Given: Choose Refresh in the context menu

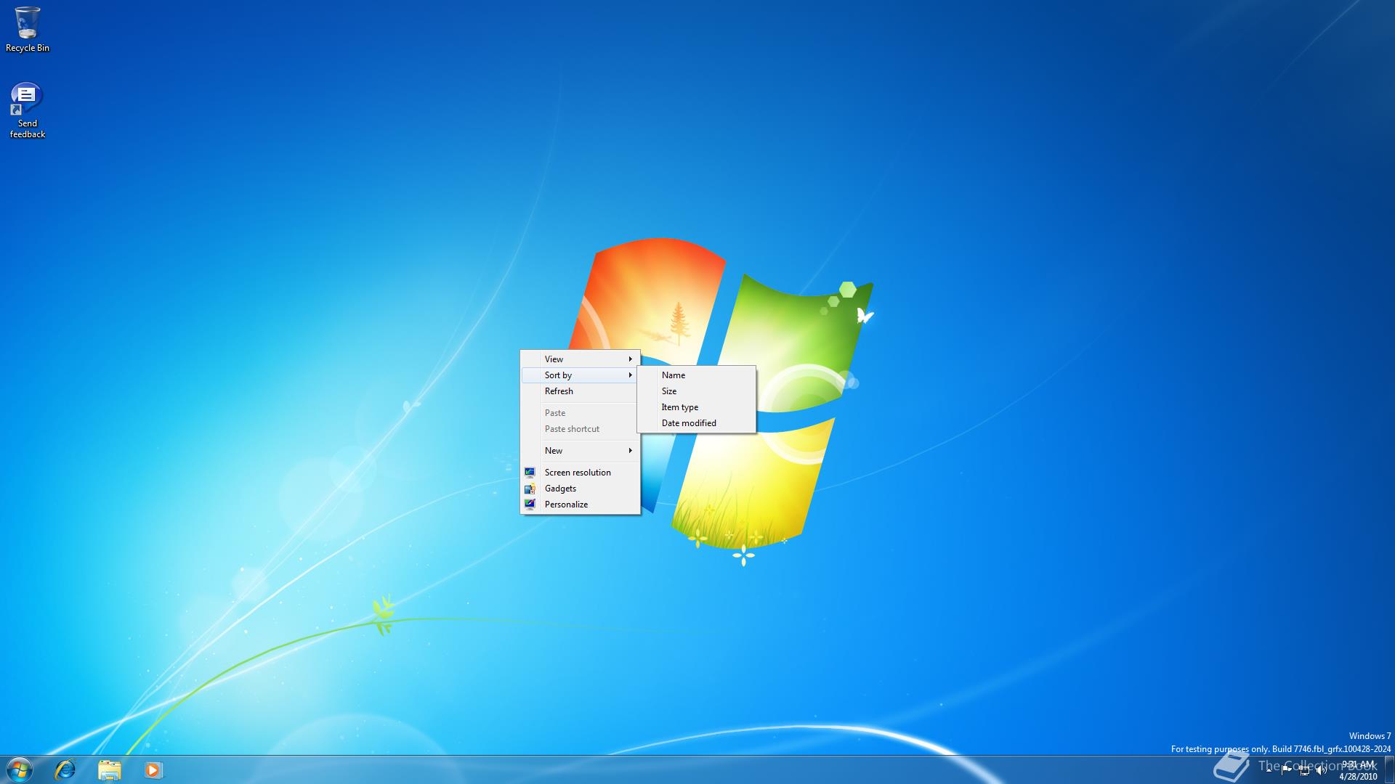Looking at the screenshot, I should (580, 391).
